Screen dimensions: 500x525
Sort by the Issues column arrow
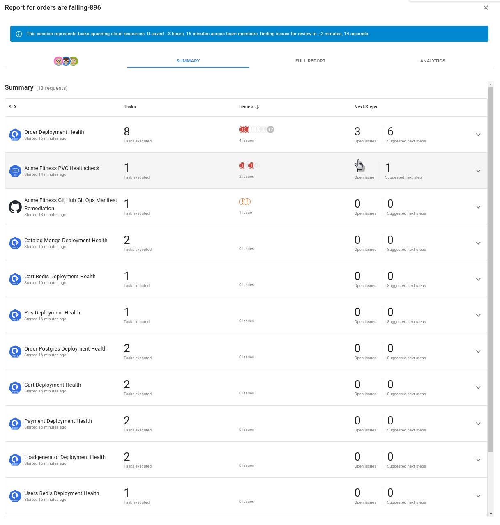pos(257,107)
